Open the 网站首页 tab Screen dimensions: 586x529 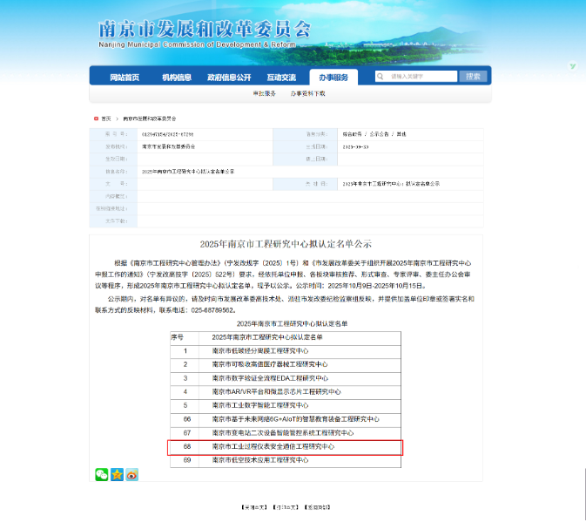click(x=125, y=78)
